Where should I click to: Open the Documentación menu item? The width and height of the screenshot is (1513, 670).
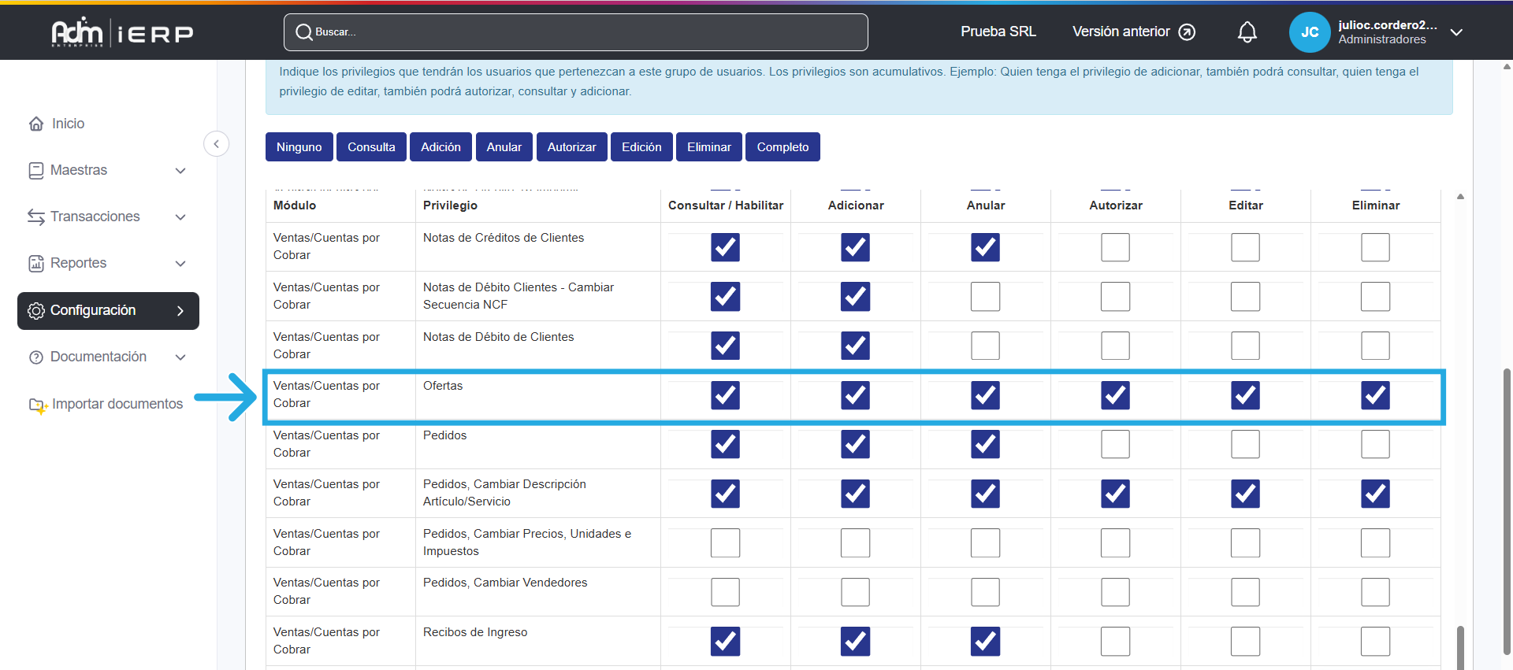tap(98, 357)
